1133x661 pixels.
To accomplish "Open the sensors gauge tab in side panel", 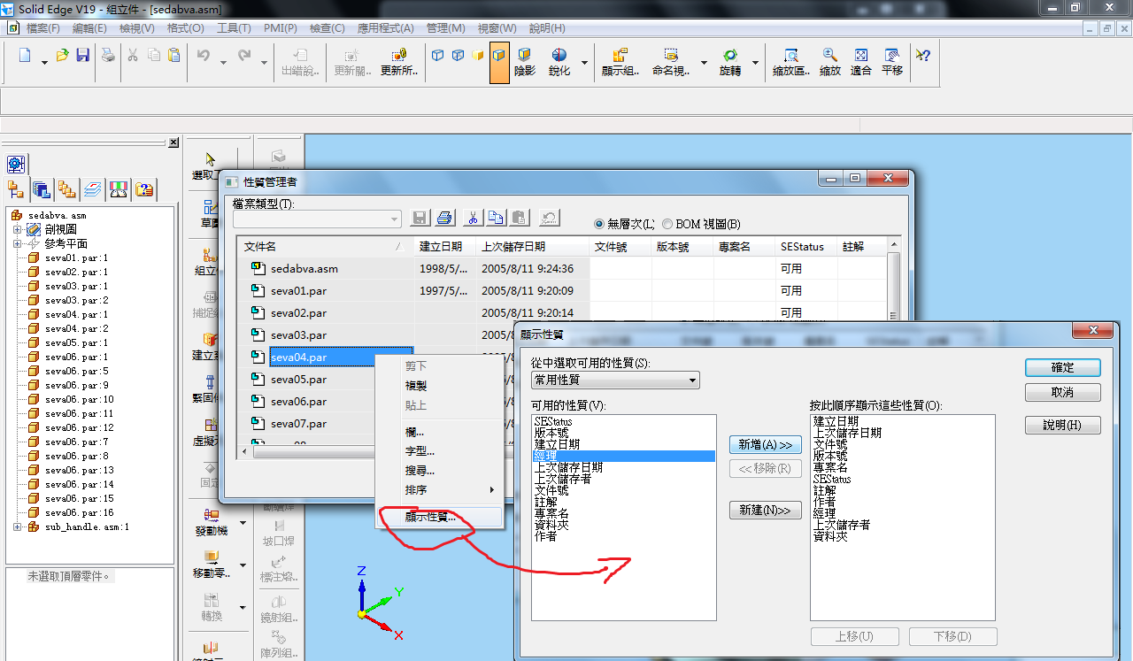I will [119, 188].
